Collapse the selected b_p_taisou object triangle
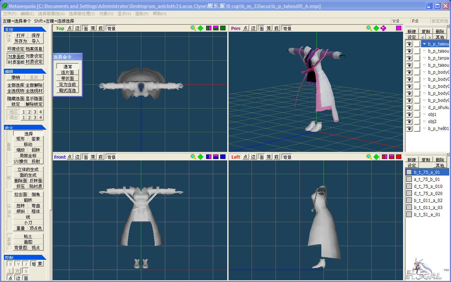This screenshot has width=451, height=282. click(x=425, y=44)
